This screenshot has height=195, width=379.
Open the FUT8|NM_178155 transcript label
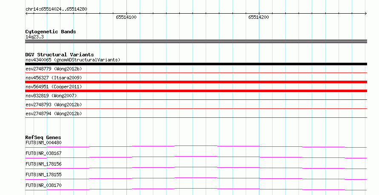pos(43,175)
